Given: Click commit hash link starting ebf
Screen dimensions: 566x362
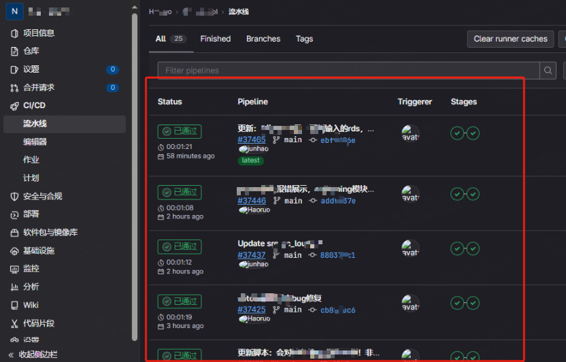Looking at the screenshot, I should pos(338,140).
